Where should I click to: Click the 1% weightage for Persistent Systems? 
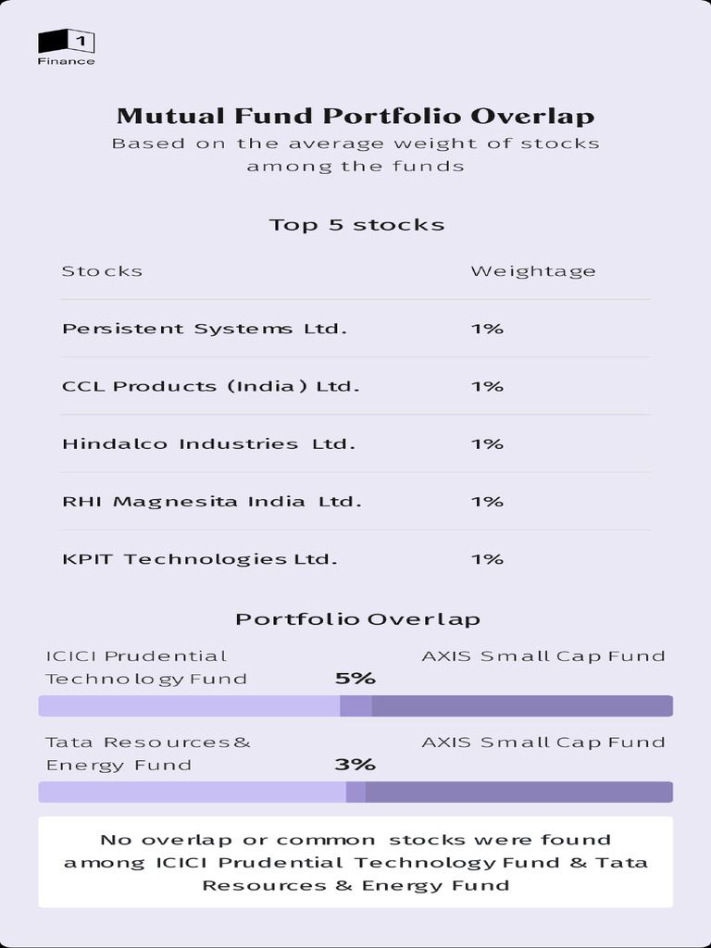tap(486, 329)
